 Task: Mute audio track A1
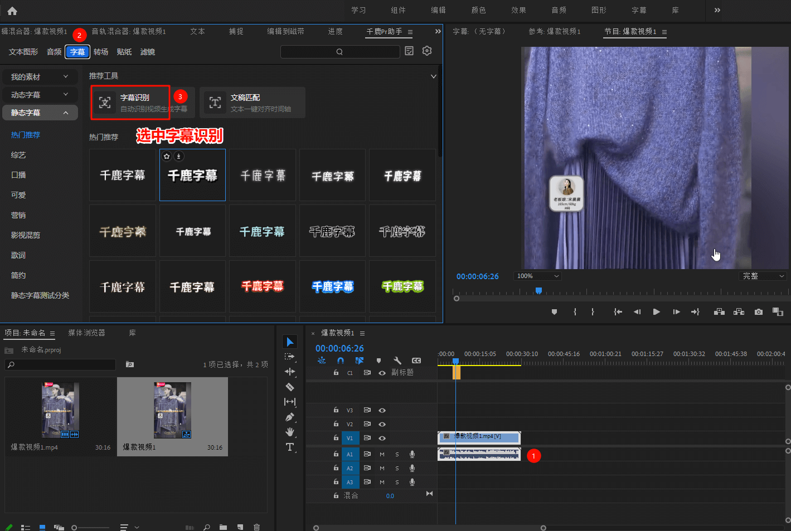382,454
